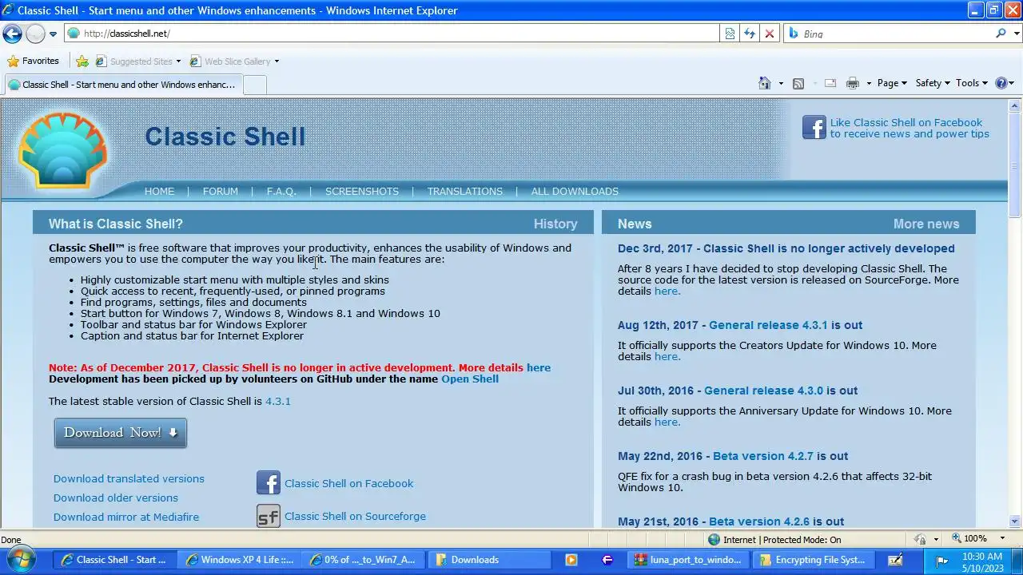Screen dimensions: 1023x575
Task: Open General release 4.3.1 news link
Action: coord(768,325)
